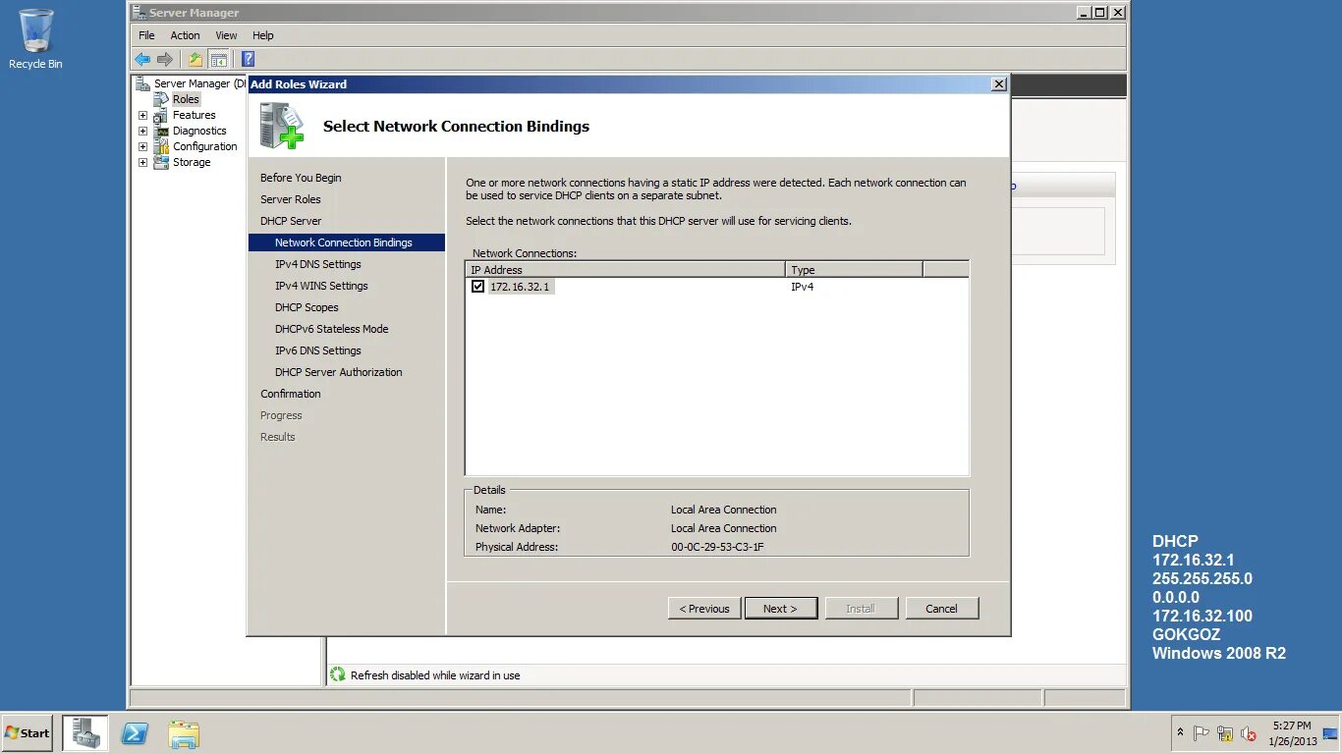Click the Back arrow in Server Manager toolbar
1342x754 pixels.
coord(143,59)
